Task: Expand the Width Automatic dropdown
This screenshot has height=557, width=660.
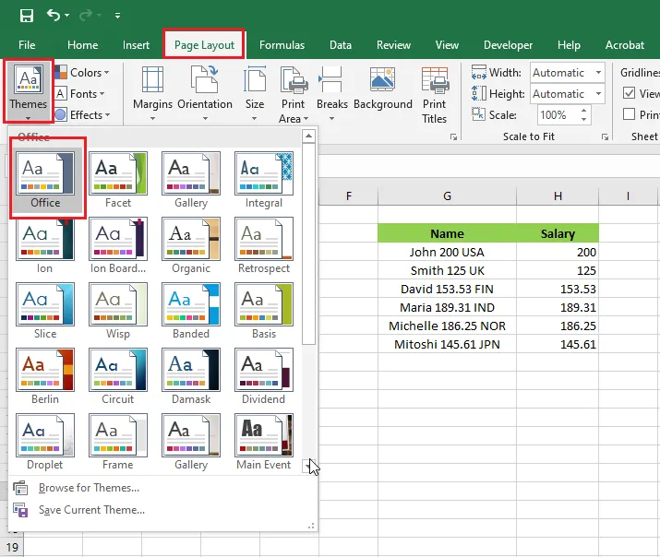Action: pos(598,73)
